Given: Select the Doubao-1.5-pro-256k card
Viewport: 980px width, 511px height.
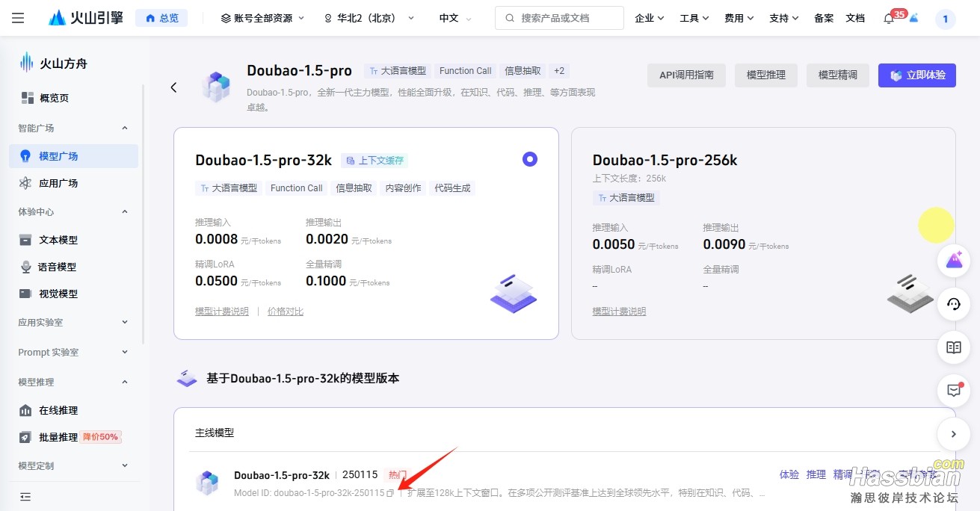Looking at the screenshot, I should click(763, 233).
